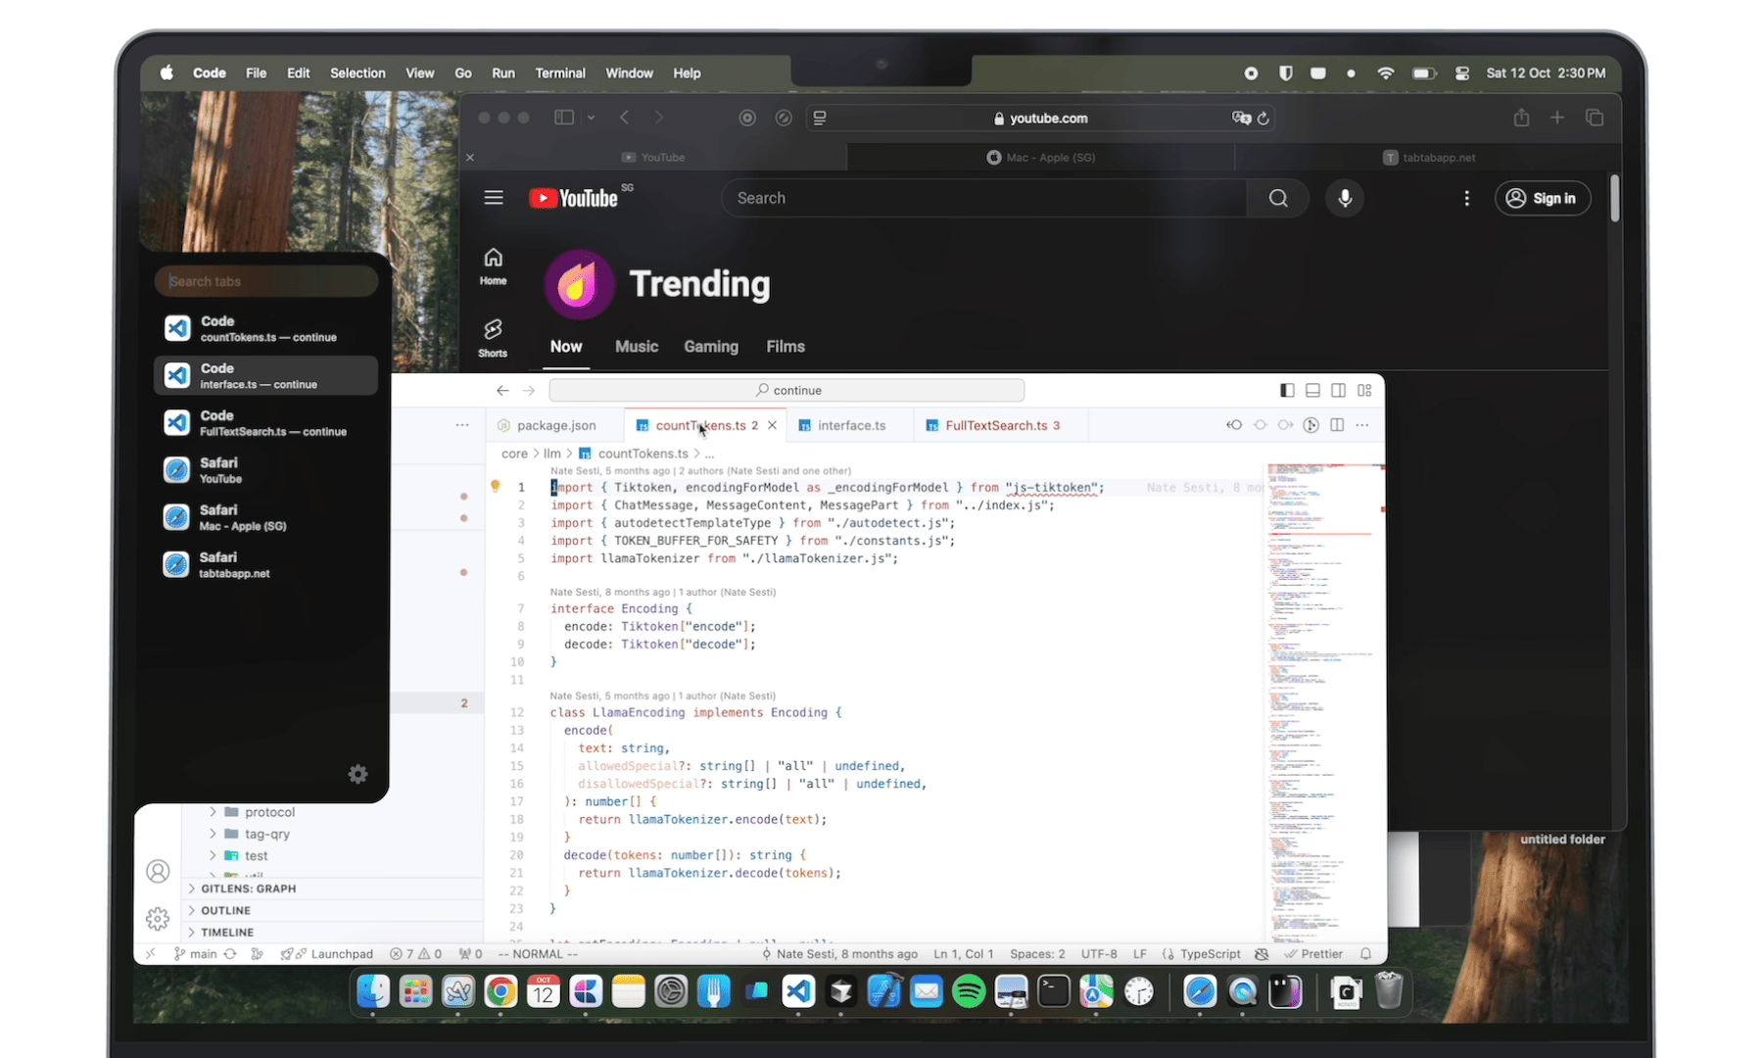Switch to the interface.ts editor tab
The height and width of the screenshot is (1058, 1763).
coord(850,425)
